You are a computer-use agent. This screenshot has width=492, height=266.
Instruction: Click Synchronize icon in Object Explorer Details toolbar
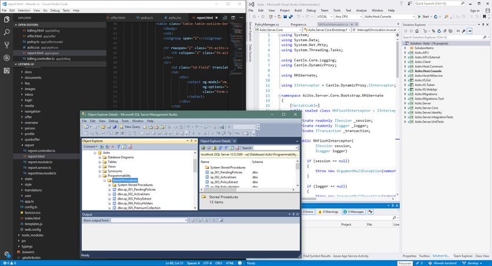(220, 148)
